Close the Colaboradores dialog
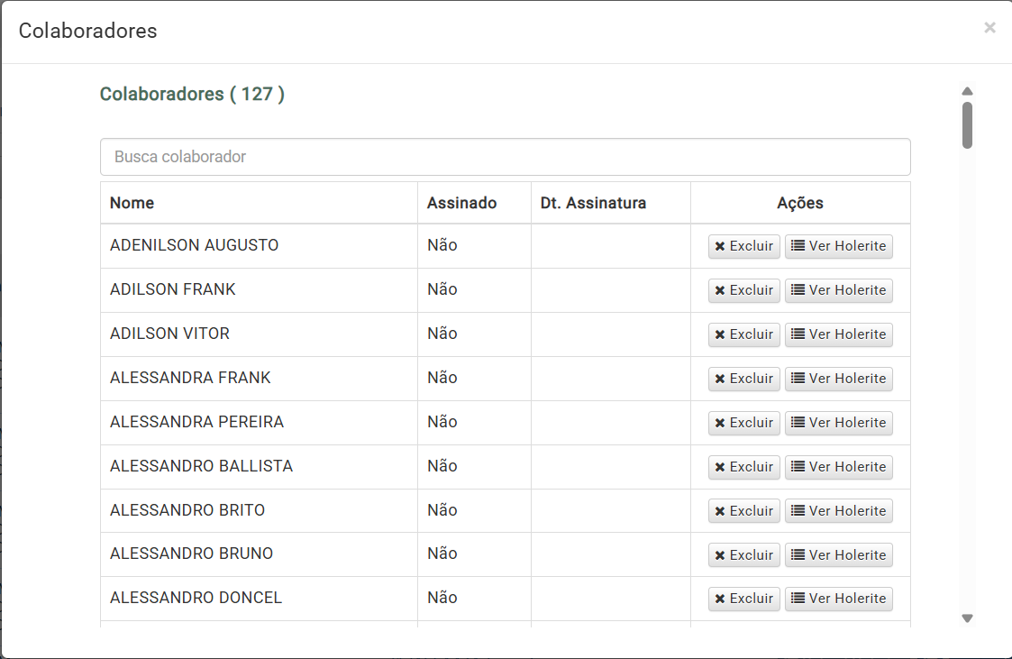1012x659 pixels. (x=989, y=28)
